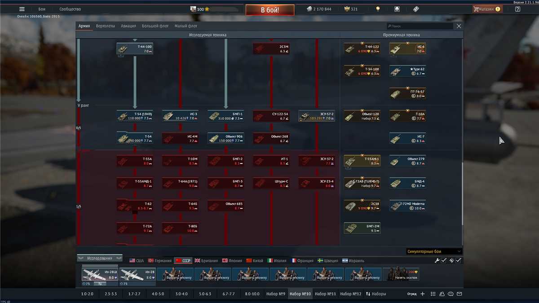Select the premium ИС-6 card
539x303 pixels.
pos(407,48)
